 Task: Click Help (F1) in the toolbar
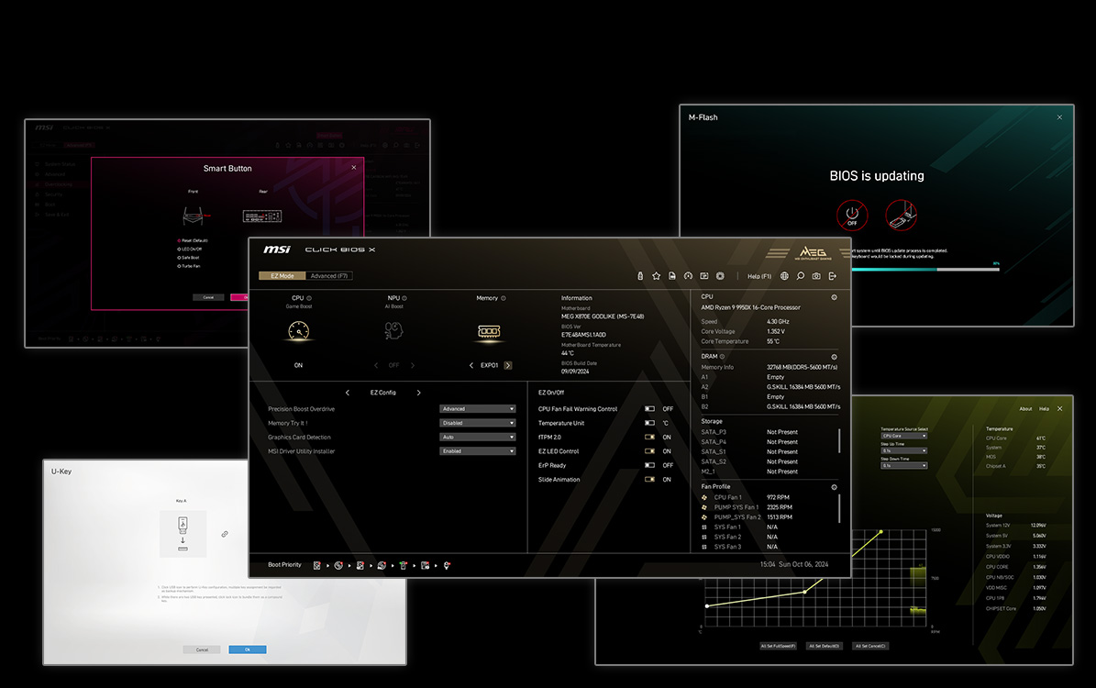coord(759,275)
